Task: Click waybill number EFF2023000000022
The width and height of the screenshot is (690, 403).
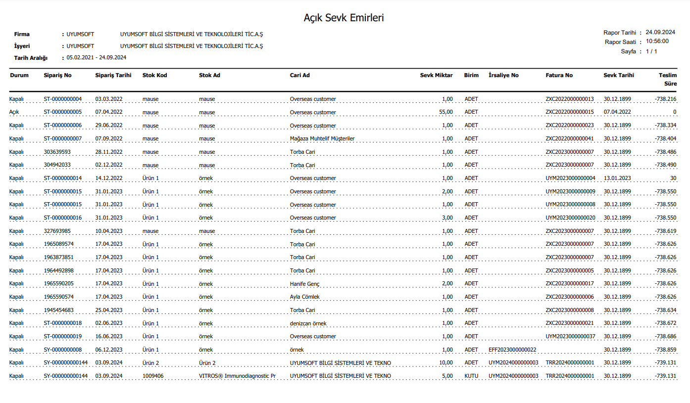Action: (512, 350)
